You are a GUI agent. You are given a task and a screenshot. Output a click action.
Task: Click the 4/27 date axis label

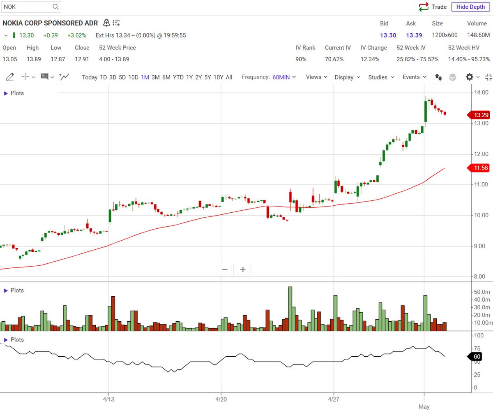pyautogui.click(x=334, y=399)
